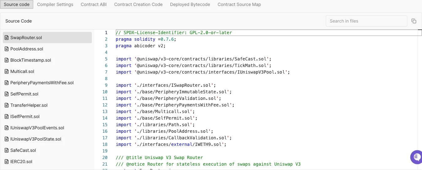
Task: Click line number 12 in gutter
Action: coord(105,105)
